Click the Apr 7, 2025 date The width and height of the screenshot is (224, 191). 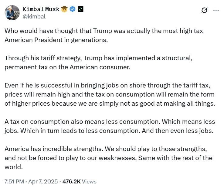coord(43,182)
